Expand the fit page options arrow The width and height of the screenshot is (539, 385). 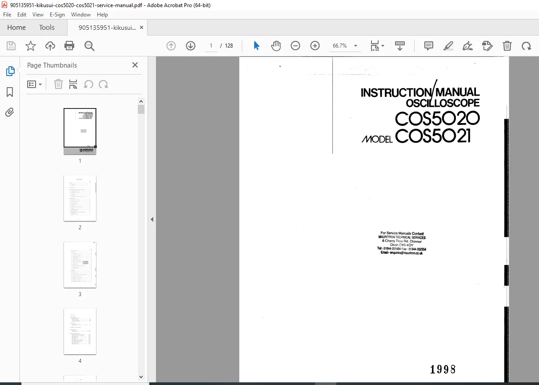pyautogui.click(x=383, y=46)
